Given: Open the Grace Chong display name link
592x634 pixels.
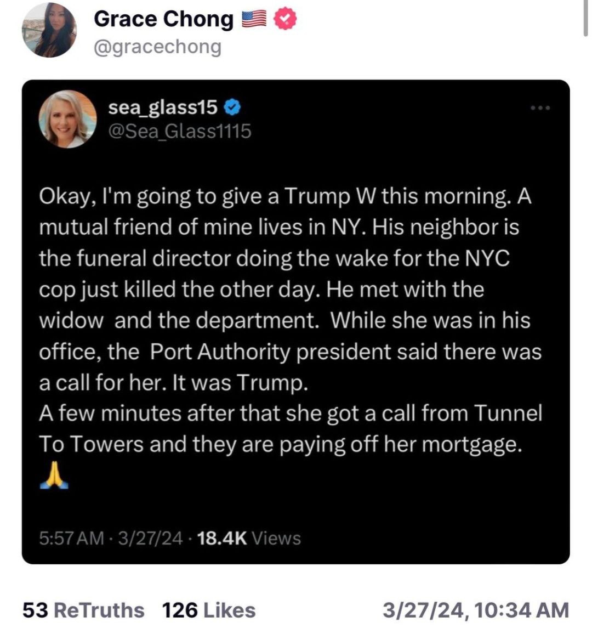Looking at the screenshot, I should point(164,19).
